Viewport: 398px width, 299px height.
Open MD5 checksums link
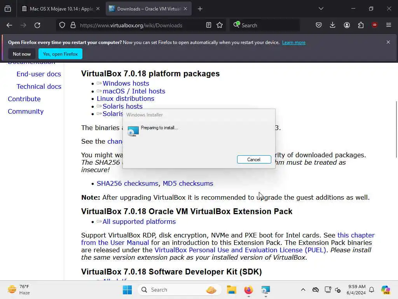(x=188, y=183)
